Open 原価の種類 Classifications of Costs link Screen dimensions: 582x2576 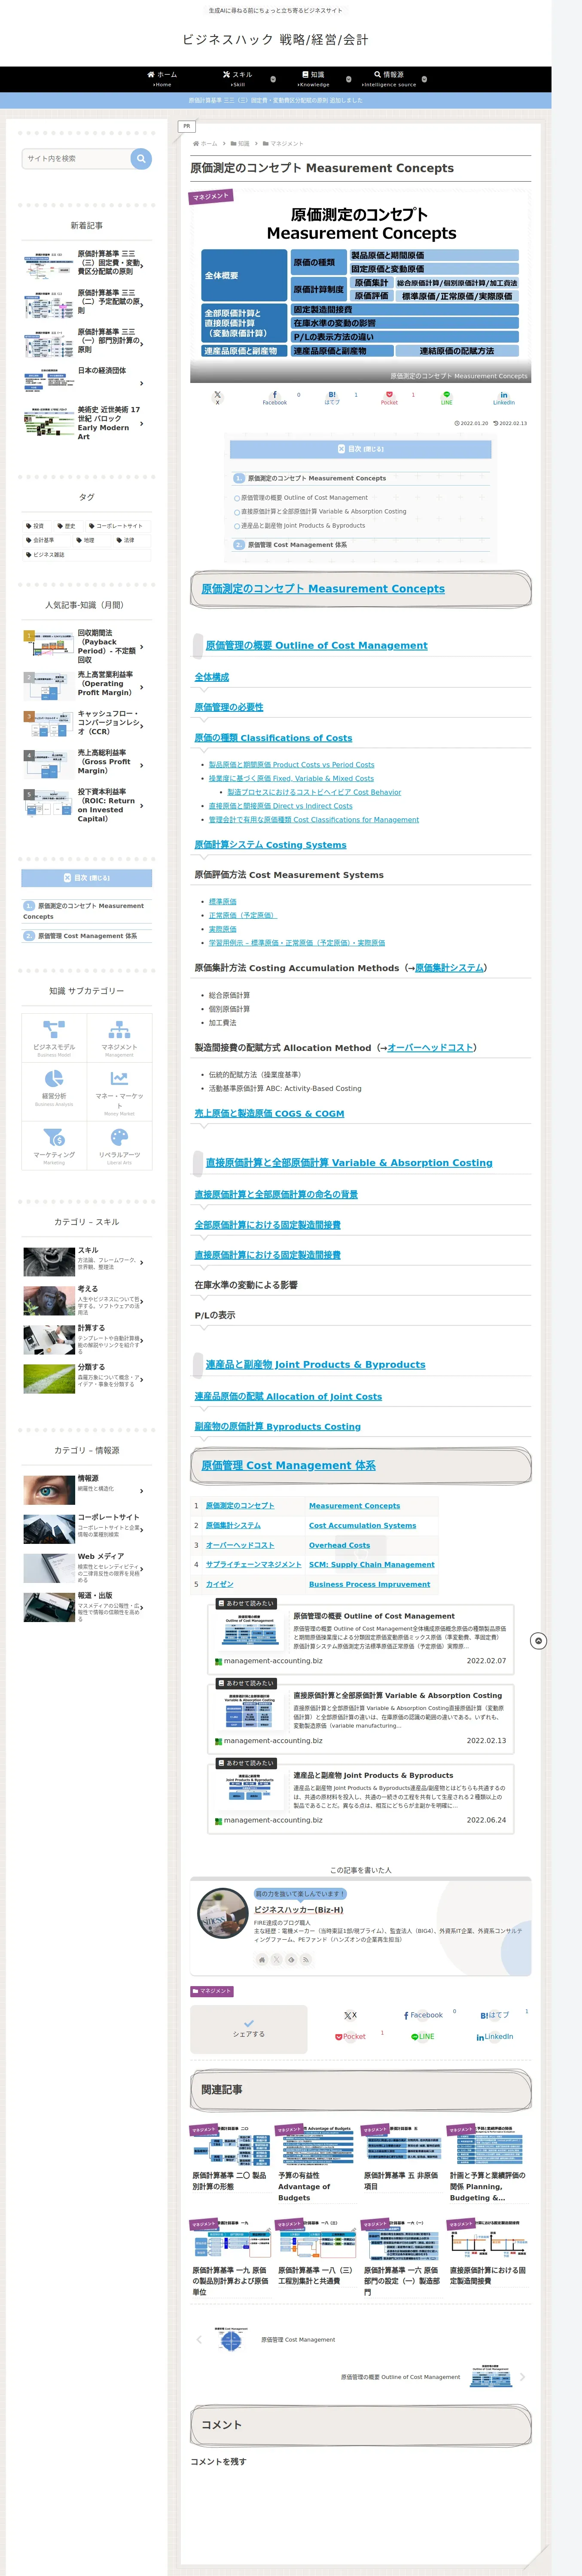[x=273, y=738]
